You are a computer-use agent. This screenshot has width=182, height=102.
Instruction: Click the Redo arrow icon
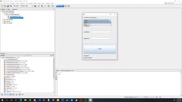(x=18, y=6)
